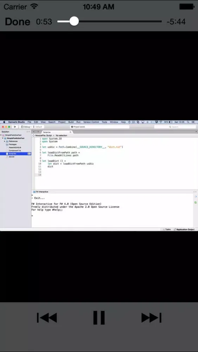This screenshot has height=352, width=198.
Task: Click the Run play button in toolbar
Action: pos(15,127)
